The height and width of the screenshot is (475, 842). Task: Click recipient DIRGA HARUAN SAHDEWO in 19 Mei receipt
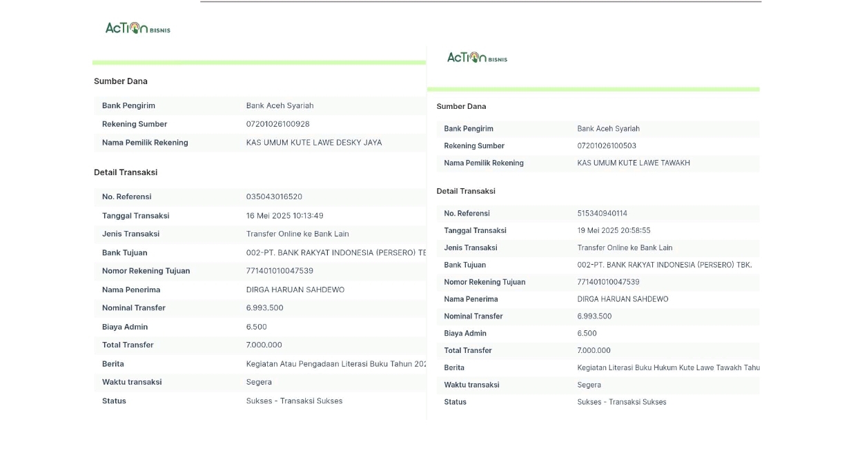click(x=623, y=299)
